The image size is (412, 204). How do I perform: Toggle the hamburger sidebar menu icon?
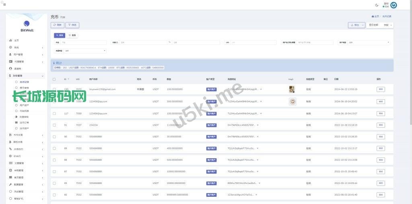[4, 4]
